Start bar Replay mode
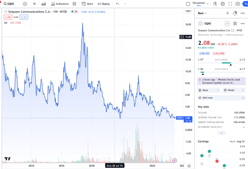The image size is (248, 169). (103, 4)
